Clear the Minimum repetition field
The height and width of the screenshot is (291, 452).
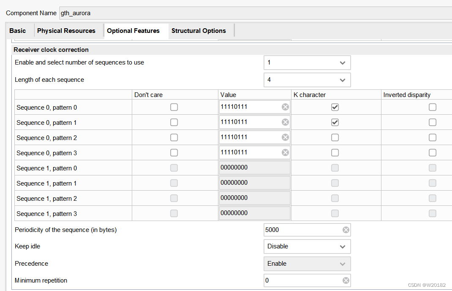click(346, 280)
